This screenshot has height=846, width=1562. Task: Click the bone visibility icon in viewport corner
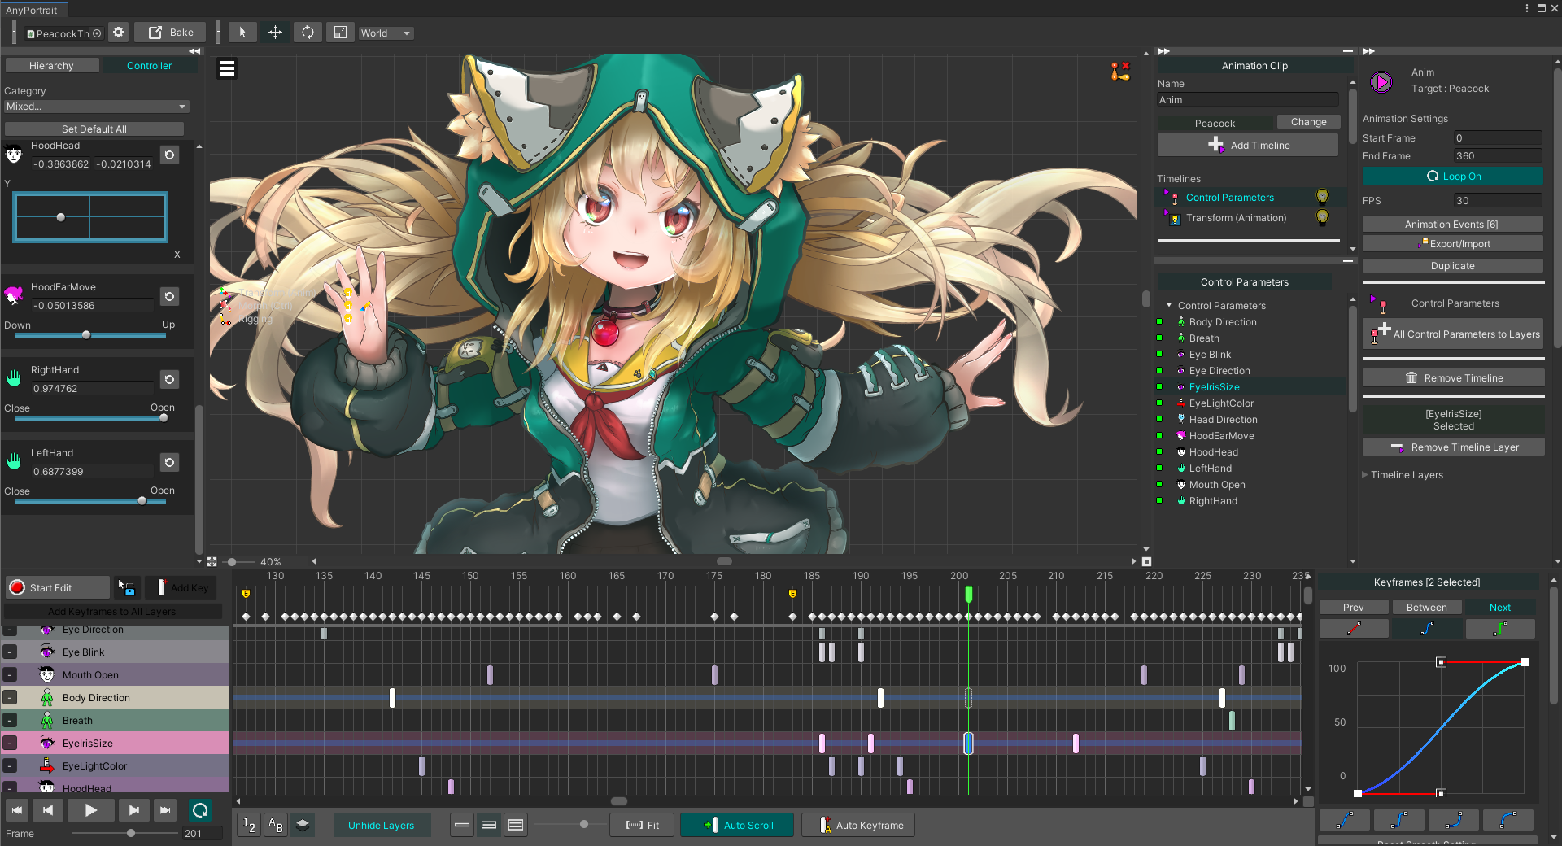tap(1120, 71)
